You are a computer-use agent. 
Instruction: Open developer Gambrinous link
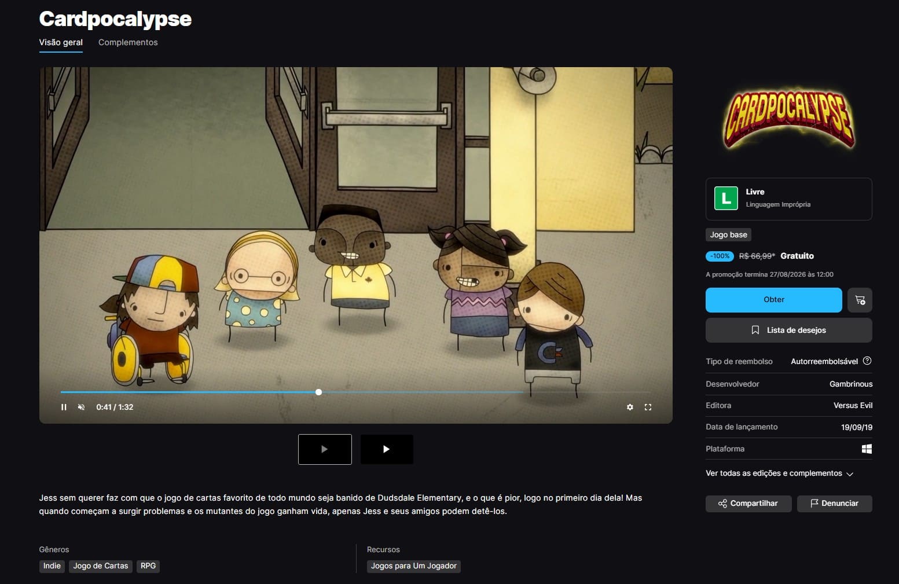pos(851,384)
